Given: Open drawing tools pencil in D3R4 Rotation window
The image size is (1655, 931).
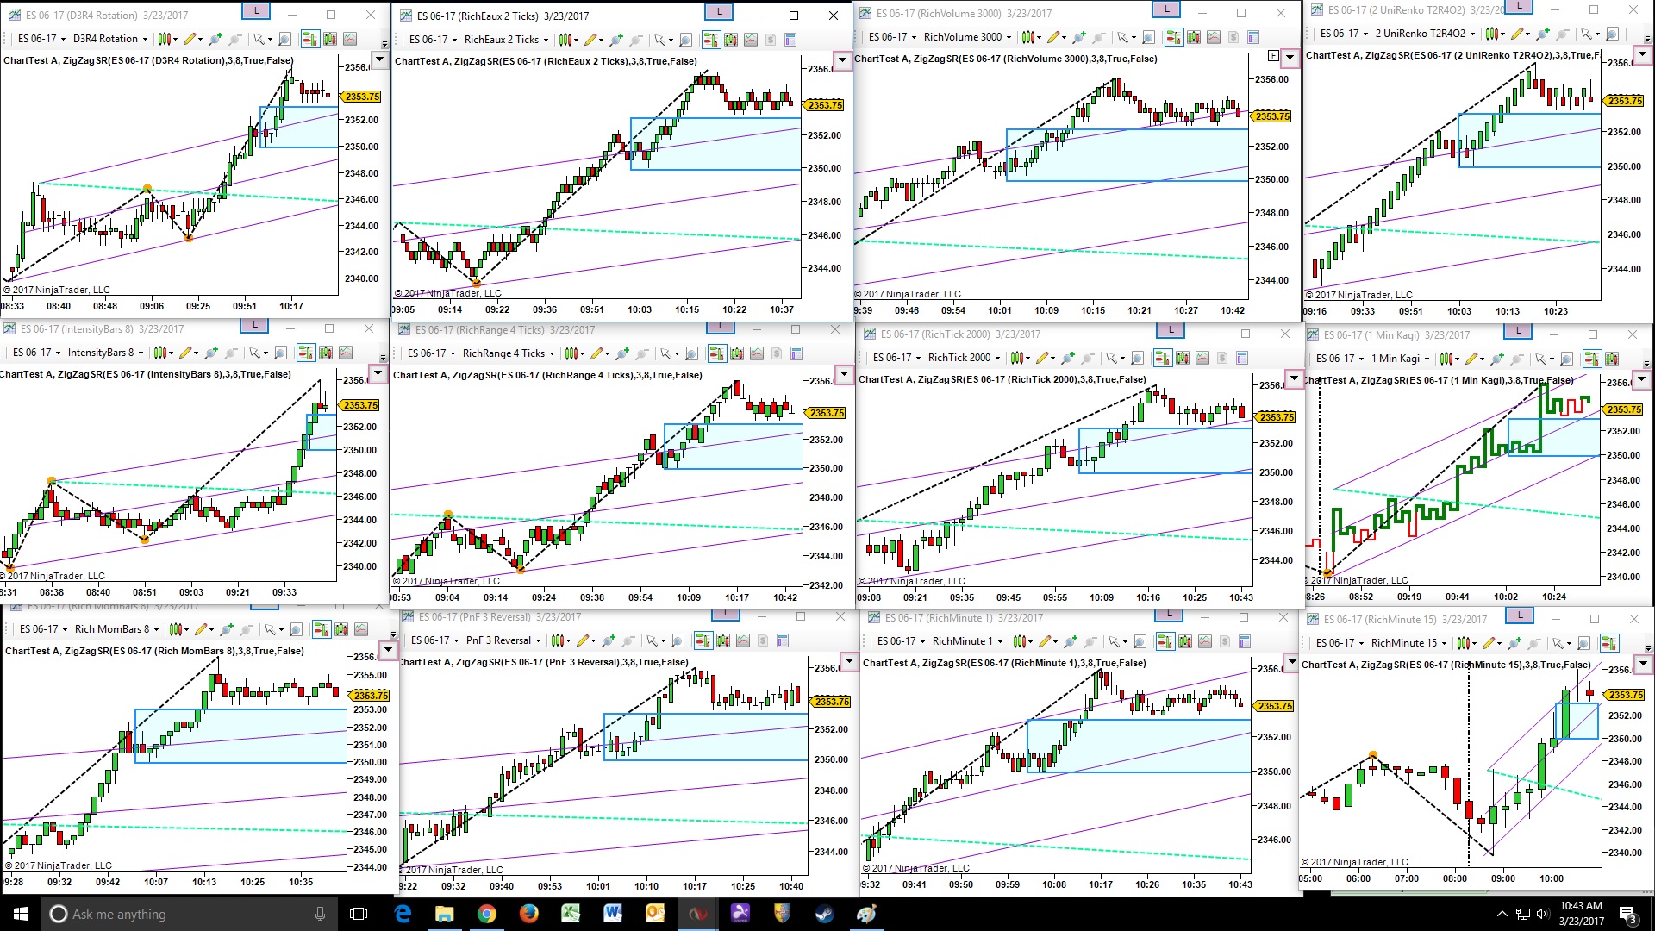Looking at the screenshot, I should 190,39.
